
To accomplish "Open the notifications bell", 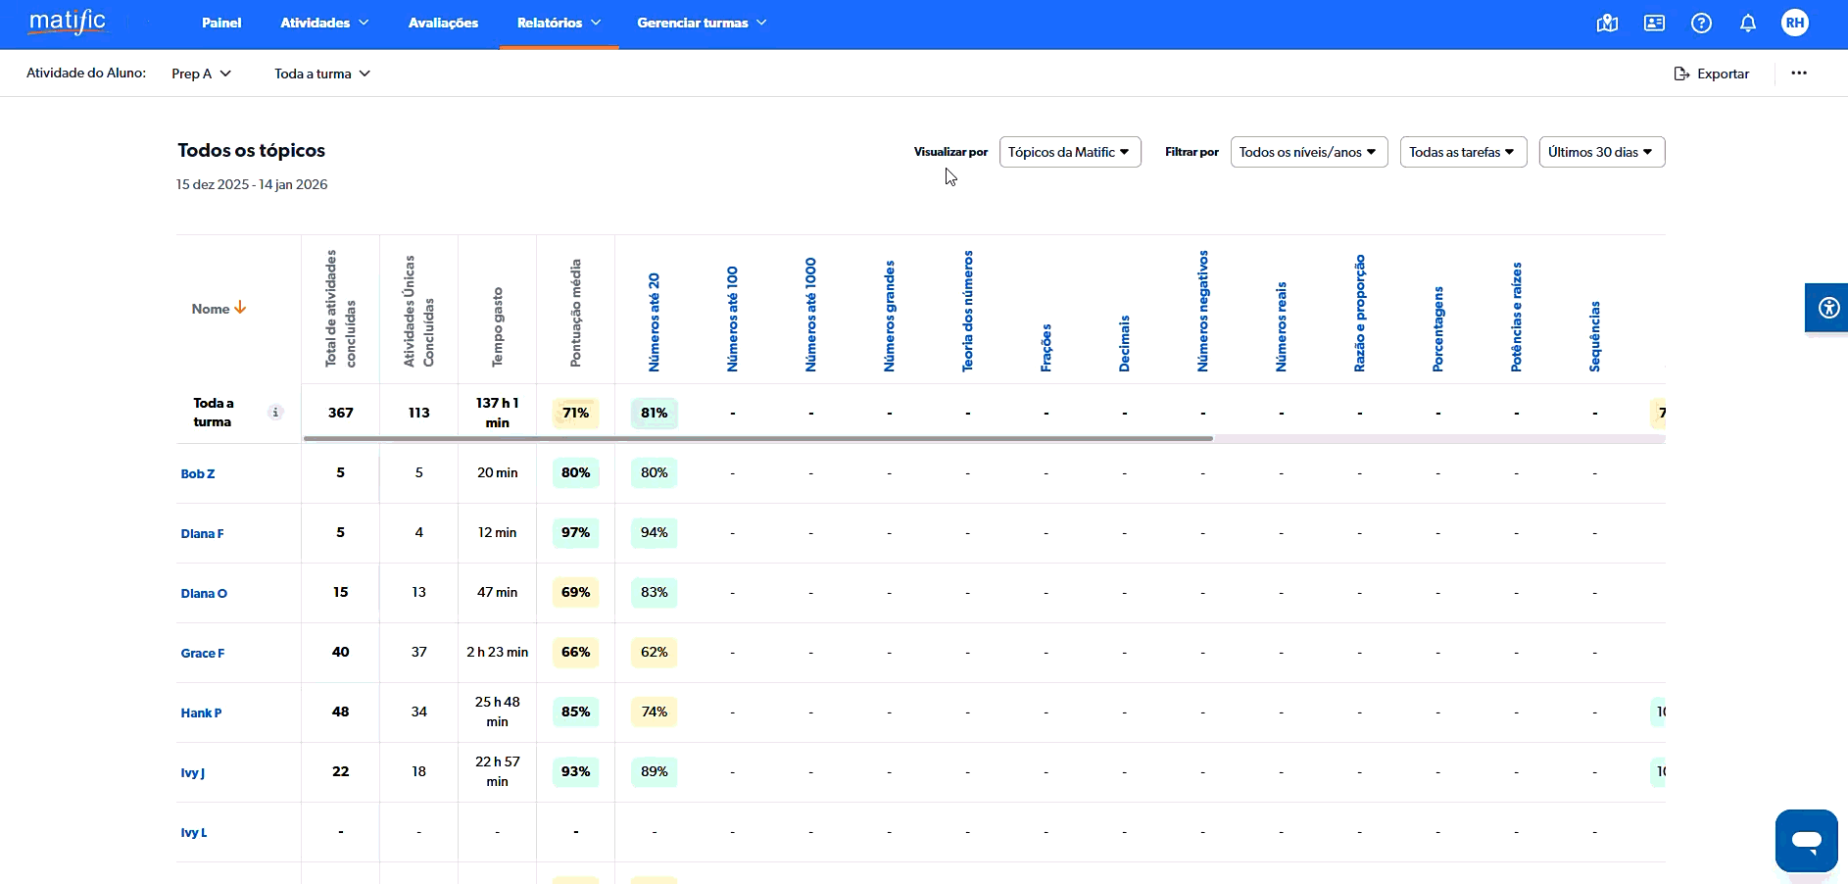I will tap(1748, 24).
